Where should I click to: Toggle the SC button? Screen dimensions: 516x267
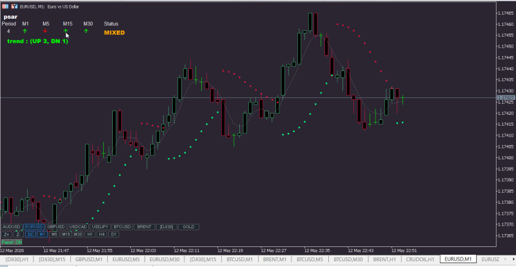pos(30,234)
